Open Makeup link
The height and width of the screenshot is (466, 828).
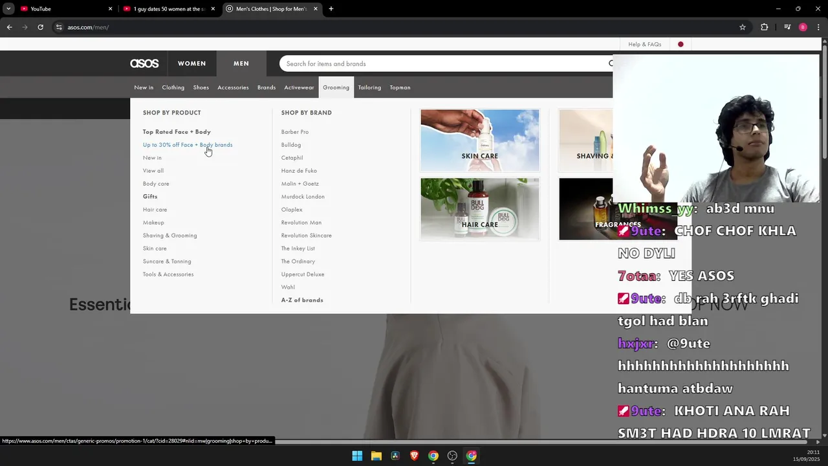coord(153,223)
